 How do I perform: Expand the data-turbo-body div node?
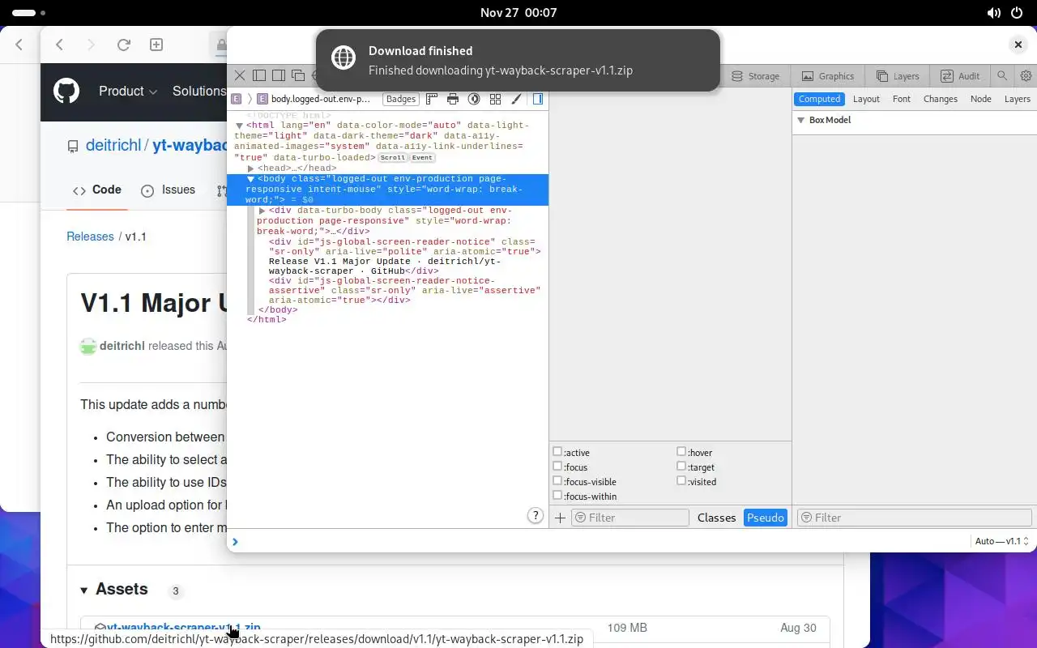pos(262,211)
